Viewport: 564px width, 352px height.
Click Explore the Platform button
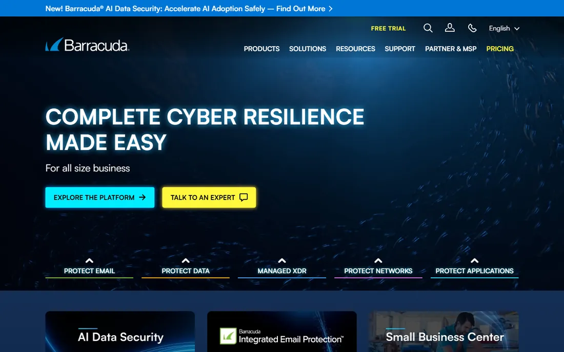99,197
